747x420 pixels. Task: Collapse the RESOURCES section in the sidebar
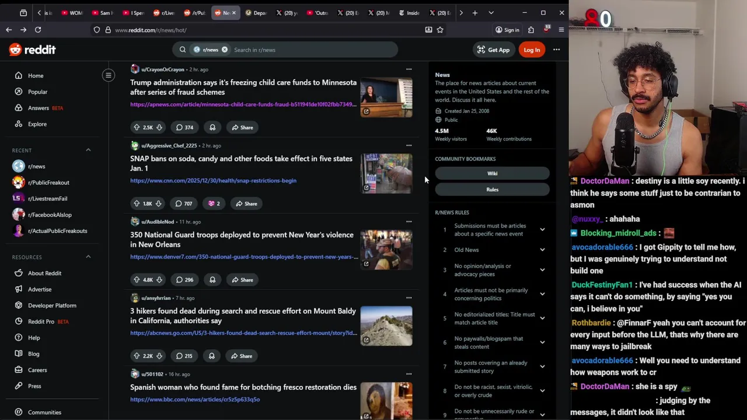point(88,257)
